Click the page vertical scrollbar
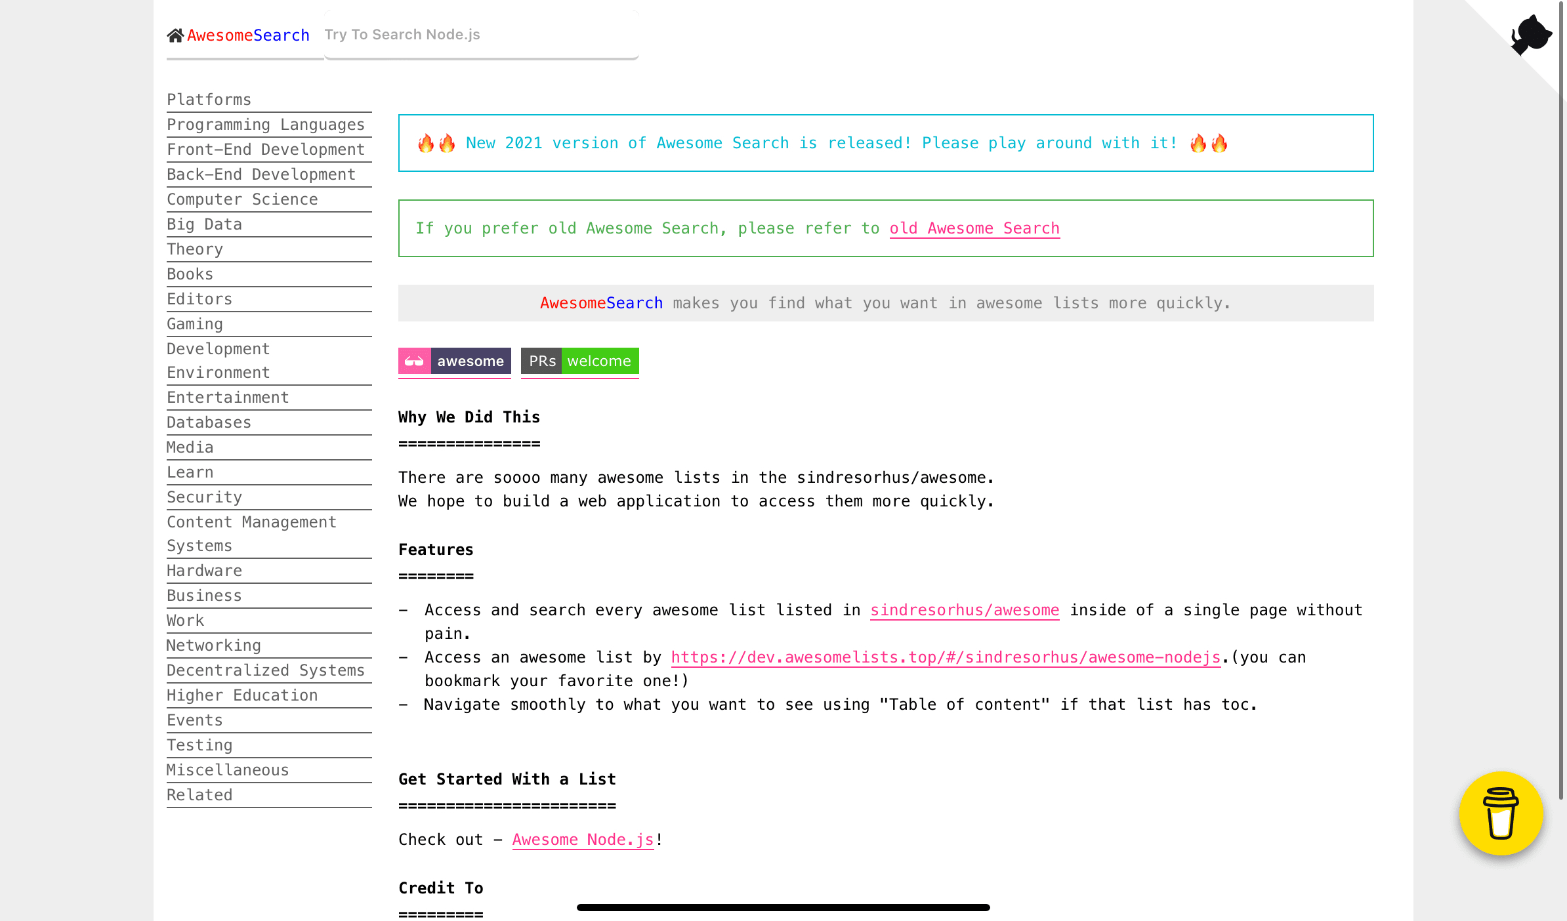 [1562, 400]
